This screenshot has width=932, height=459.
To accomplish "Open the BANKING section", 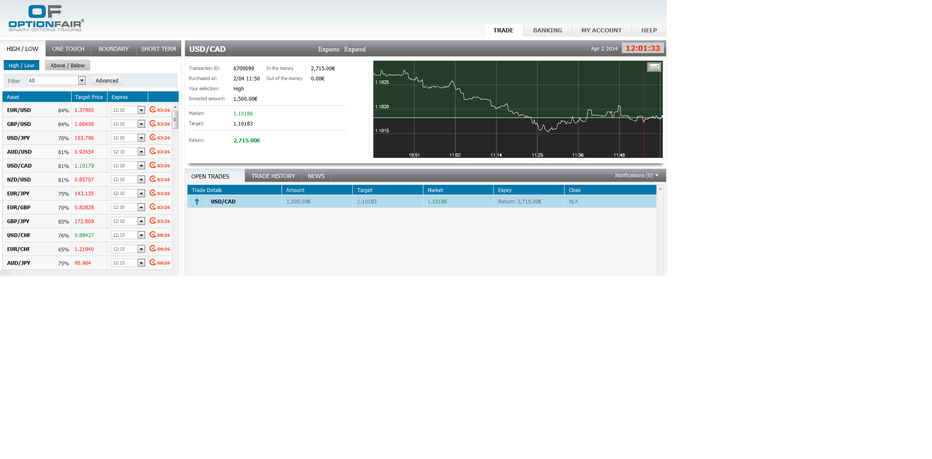I will pos(547,30).
